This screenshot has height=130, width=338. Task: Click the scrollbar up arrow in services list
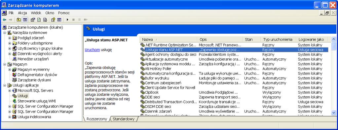click(x=333, y=39)
